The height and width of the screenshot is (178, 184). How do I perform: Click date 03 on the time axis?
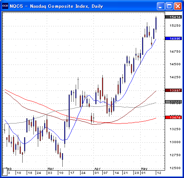click(50, 173)
